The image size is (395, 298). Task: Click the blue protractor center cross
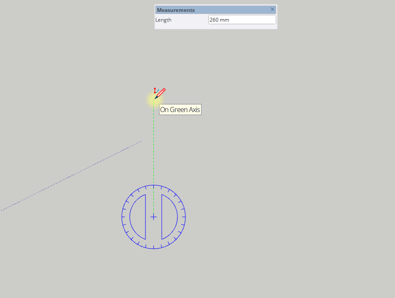[154, 217]
